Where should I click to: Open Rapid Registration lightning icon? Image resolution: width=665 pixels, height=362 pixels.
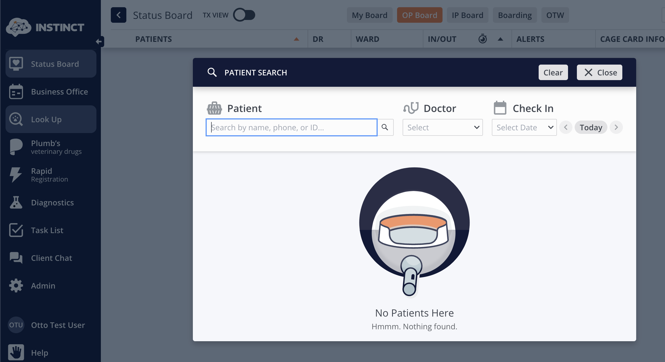15,175
